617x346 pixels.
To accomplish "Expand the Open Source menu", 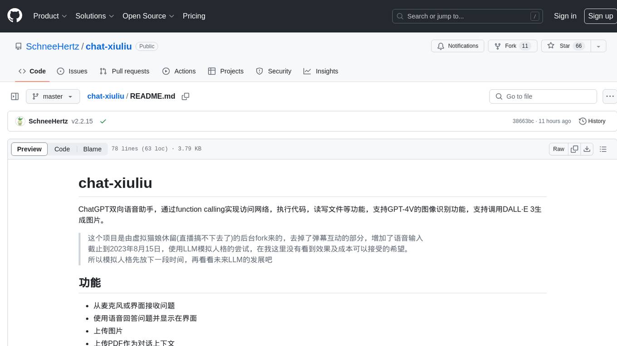I will tap(148, 16).
